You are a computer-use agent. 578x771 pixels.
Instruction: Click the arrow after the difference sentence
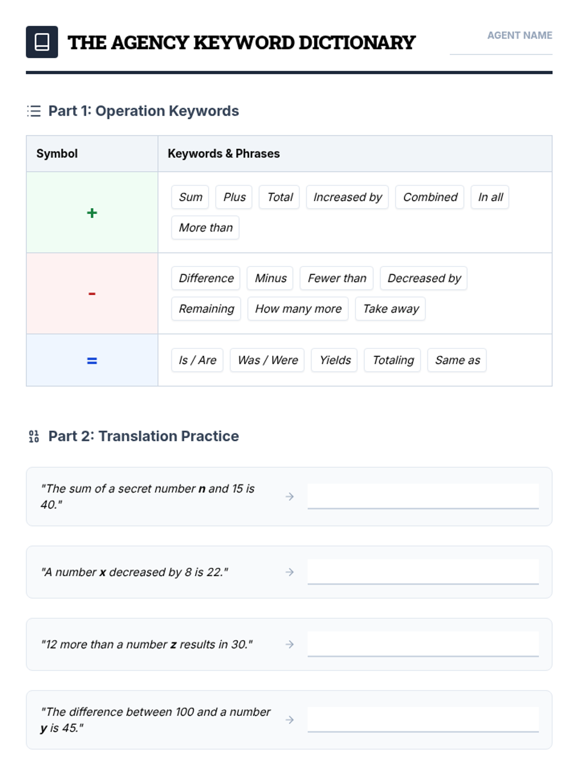(289, 720)
